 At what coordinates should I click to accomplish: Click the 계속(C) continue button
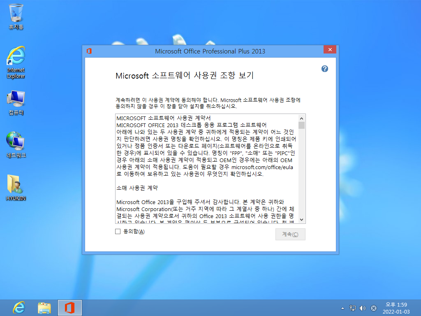(290, 234)
